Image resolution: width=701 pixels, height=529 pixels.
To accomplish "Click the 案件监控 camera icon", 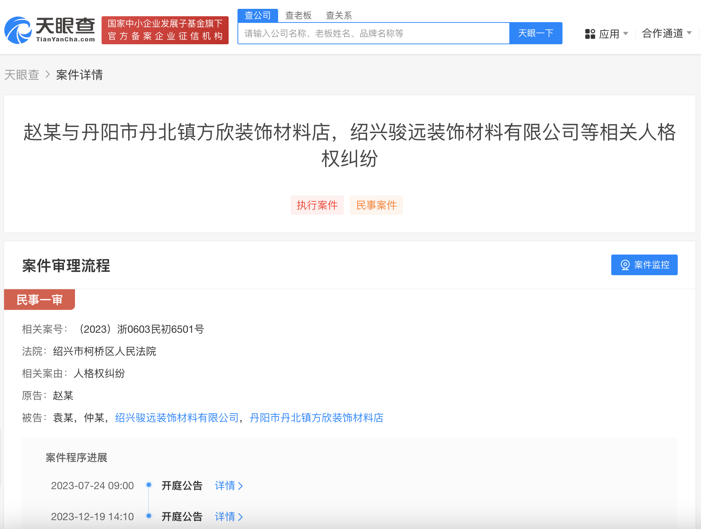I will tap(625, 264).
